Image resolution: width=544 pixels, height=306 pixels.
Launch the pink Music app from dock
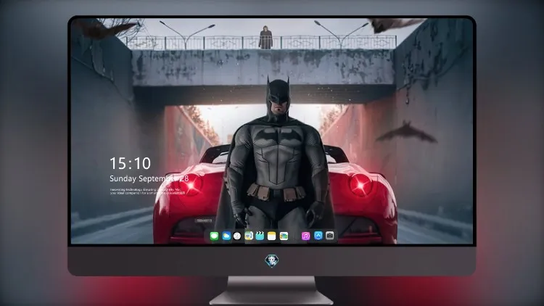pos(305,236)
